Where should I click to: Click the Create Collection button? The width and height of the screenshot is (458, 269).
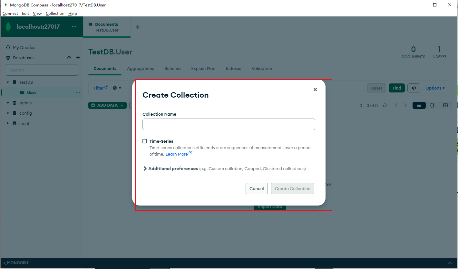coord(293,188)
